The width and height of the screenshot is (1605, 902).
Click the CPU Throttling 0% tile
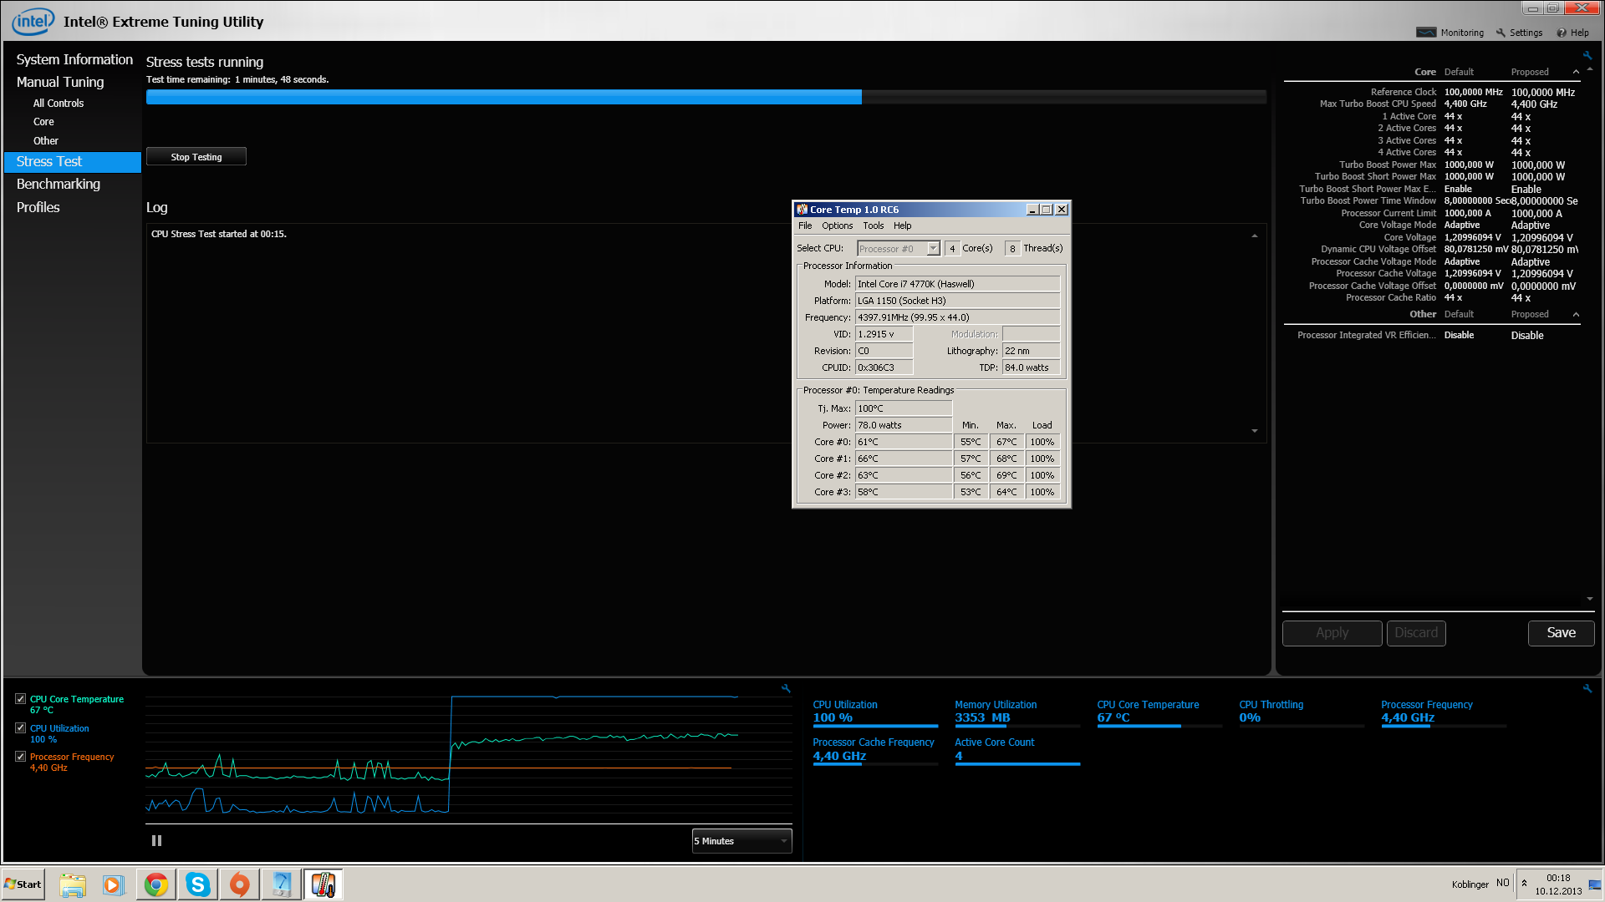1302,713
